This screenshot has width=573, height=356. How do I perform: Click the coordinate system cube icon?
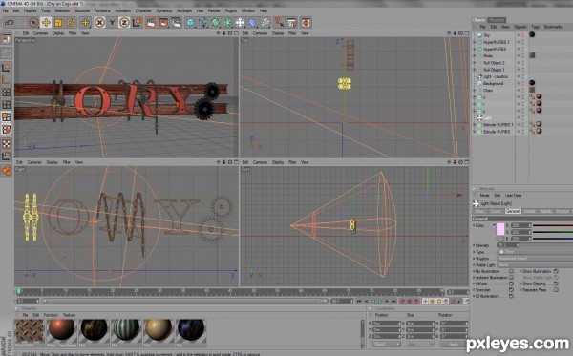(137, 23)
